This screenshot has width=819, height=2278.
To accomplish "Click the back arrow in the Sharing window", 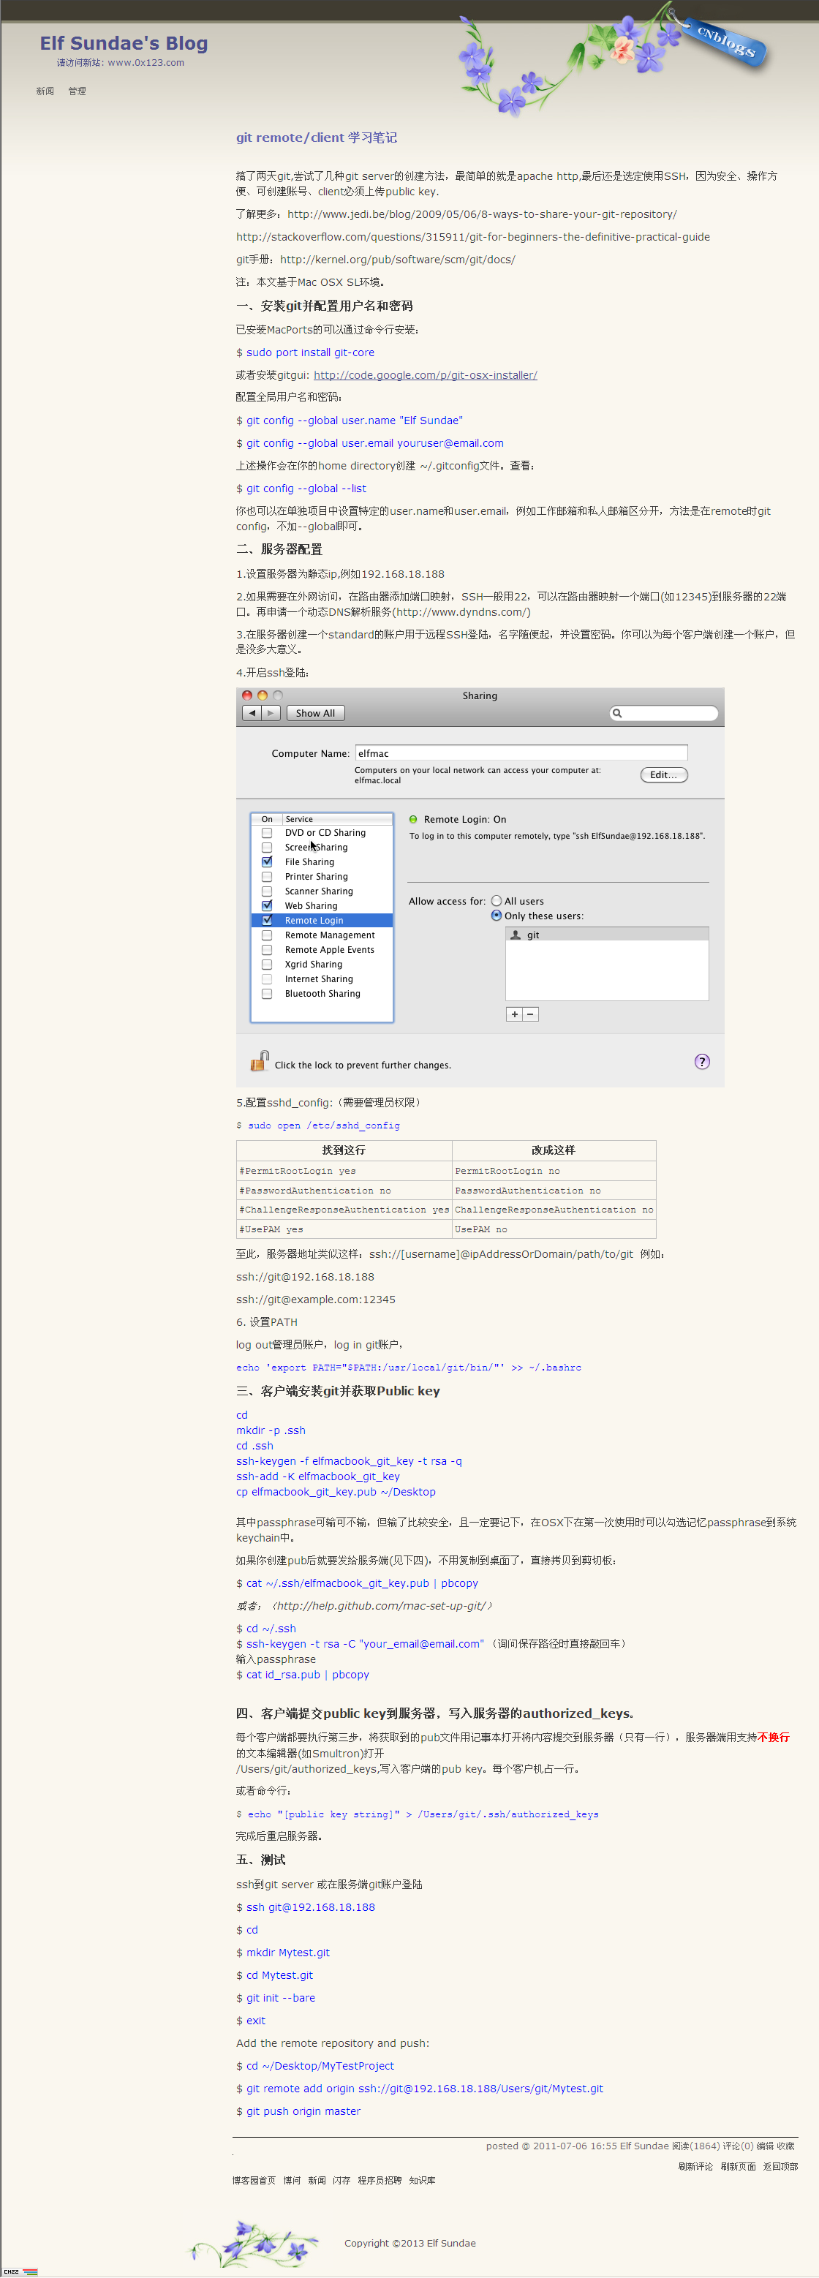I will pos(252,713).
